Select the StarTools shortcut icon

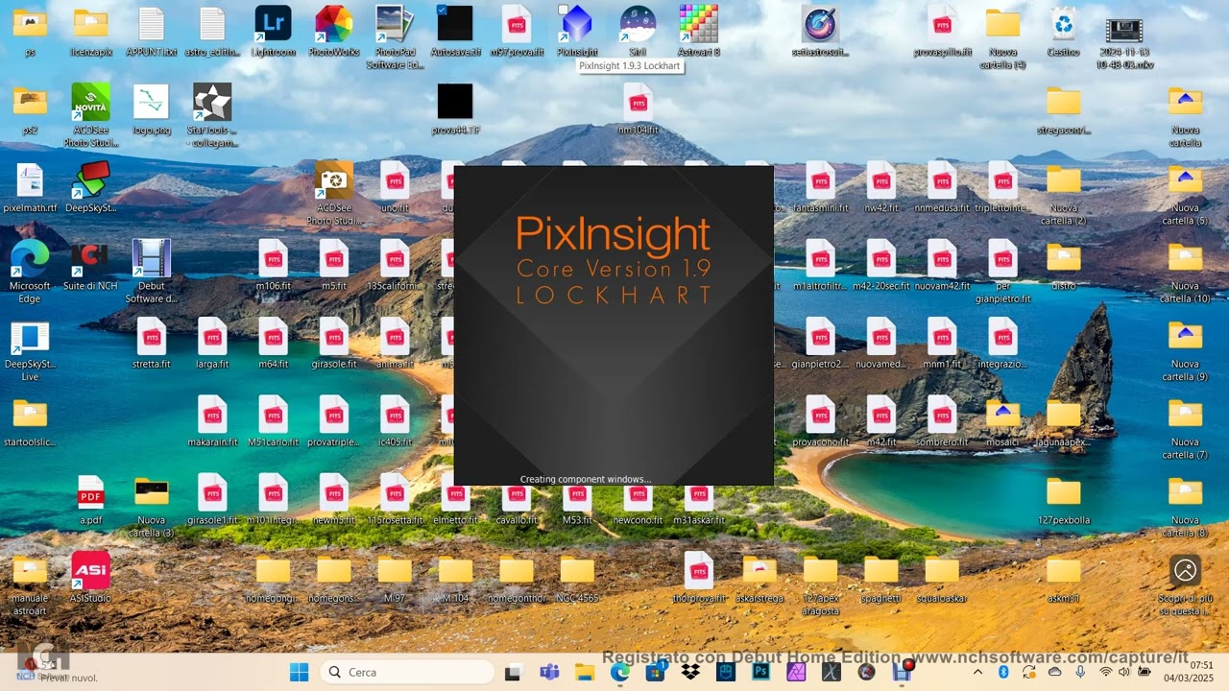[212, 101]
